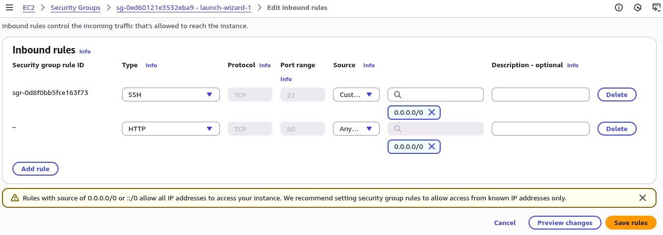Screen dimensions: 663x235
Task: Expand the SSH type dropdown
Action: [x=171, y=94]
